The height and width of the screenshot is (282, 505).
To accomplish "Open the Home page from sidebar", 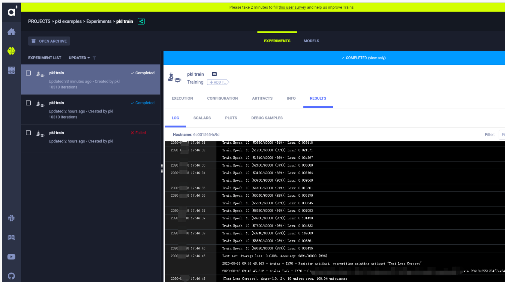I will click(x=11, y=32).
